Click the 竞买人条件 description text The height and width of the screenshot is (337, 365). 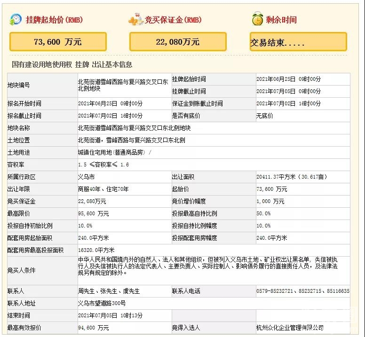pyautogui.click(x=214, y=266)
